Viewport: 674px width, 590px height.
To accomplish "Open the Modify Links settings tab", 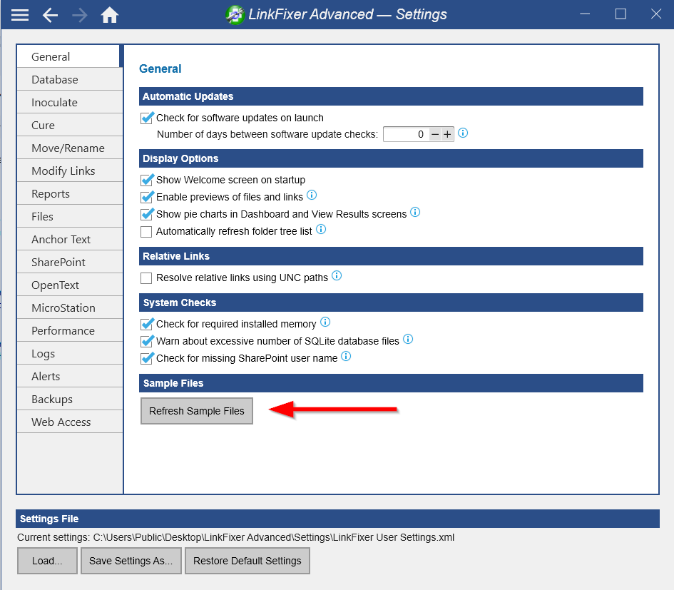I will (70, 171).
